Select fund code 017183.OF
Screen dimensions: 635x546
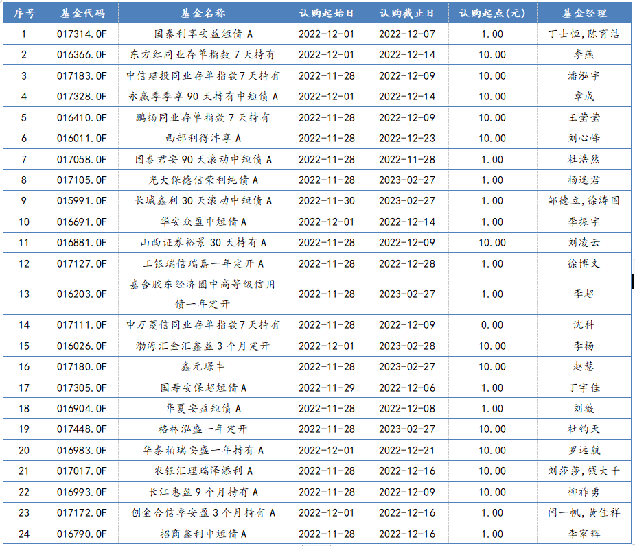point(82,75)
